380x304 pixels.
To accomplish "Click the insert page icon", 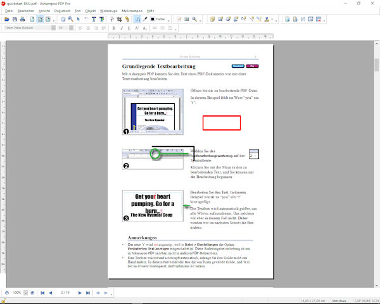I will point(288,19).
